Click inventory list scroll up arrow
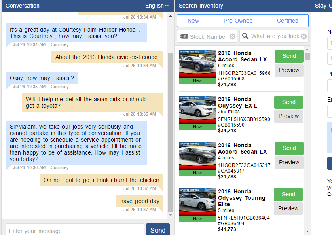The width and height of the screenshot is (332, 235). click(x=307, y=49)
